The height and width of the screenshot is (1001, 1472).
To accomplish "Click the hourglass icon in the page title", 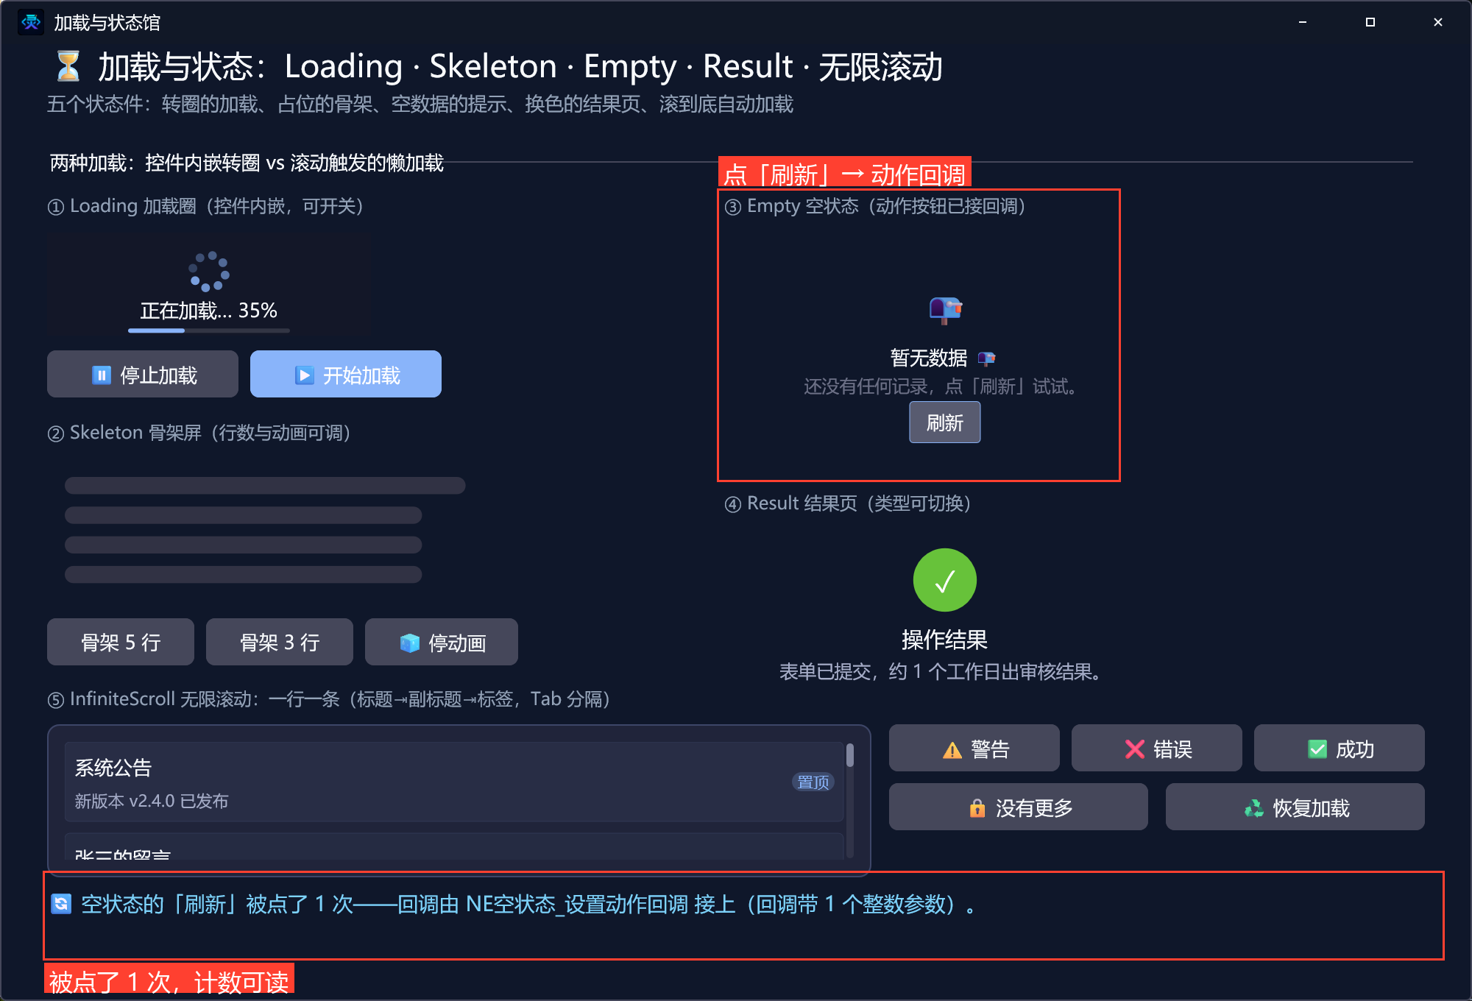I will point(68,66).
